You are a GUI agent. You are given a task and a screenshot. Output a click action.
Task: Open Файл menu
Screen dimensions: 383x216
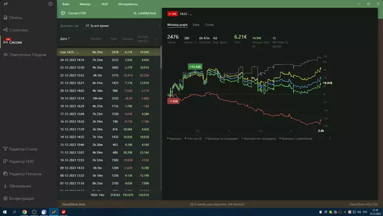point(66,4)
